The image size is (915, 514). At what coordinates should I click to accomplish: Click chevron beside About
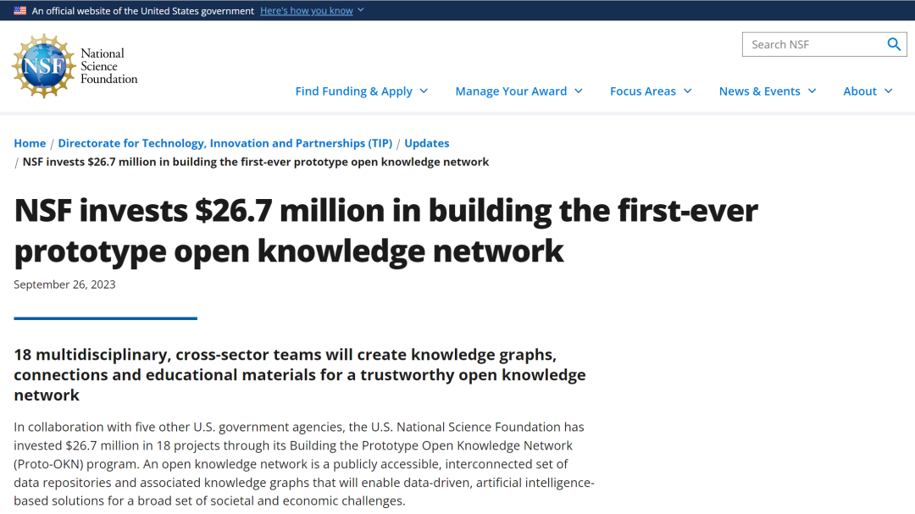coord(888,91)
